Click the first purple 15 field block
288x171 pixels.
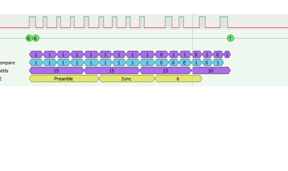56,71
